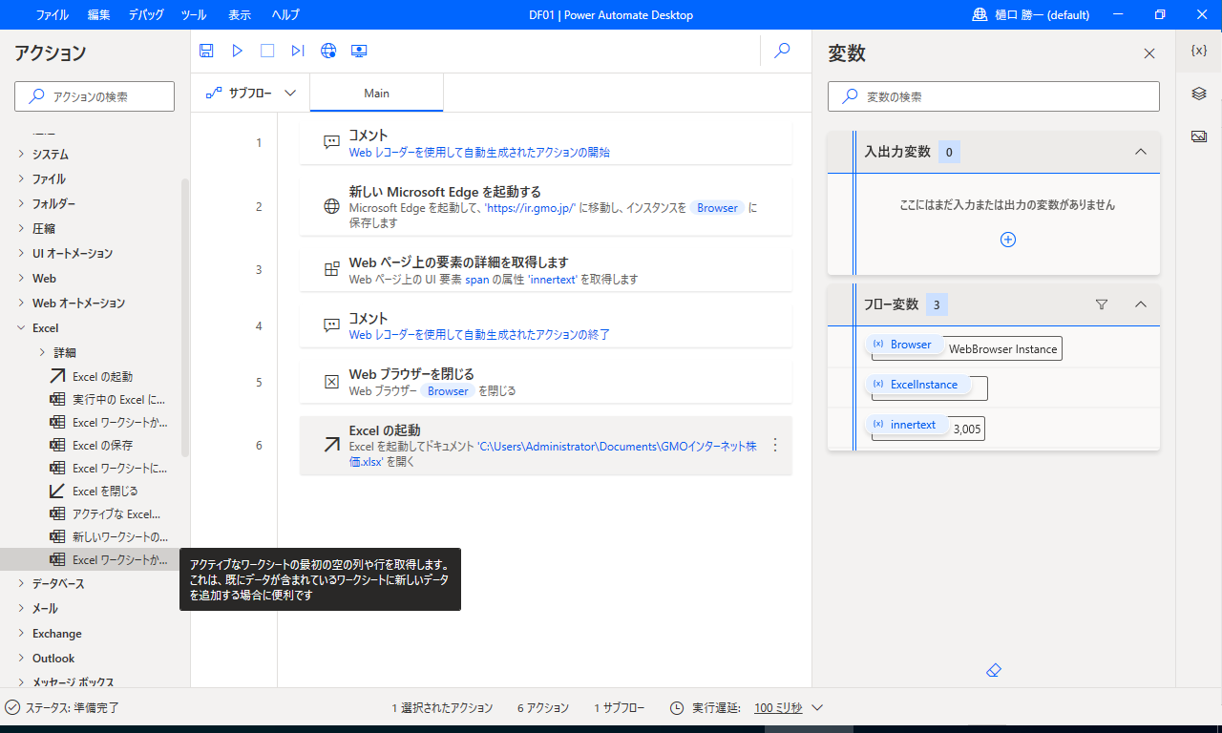Viewport: 1222px width, 733px height.
Task: Expand the Web オートメーション group
Action: [x=22, y=304]
